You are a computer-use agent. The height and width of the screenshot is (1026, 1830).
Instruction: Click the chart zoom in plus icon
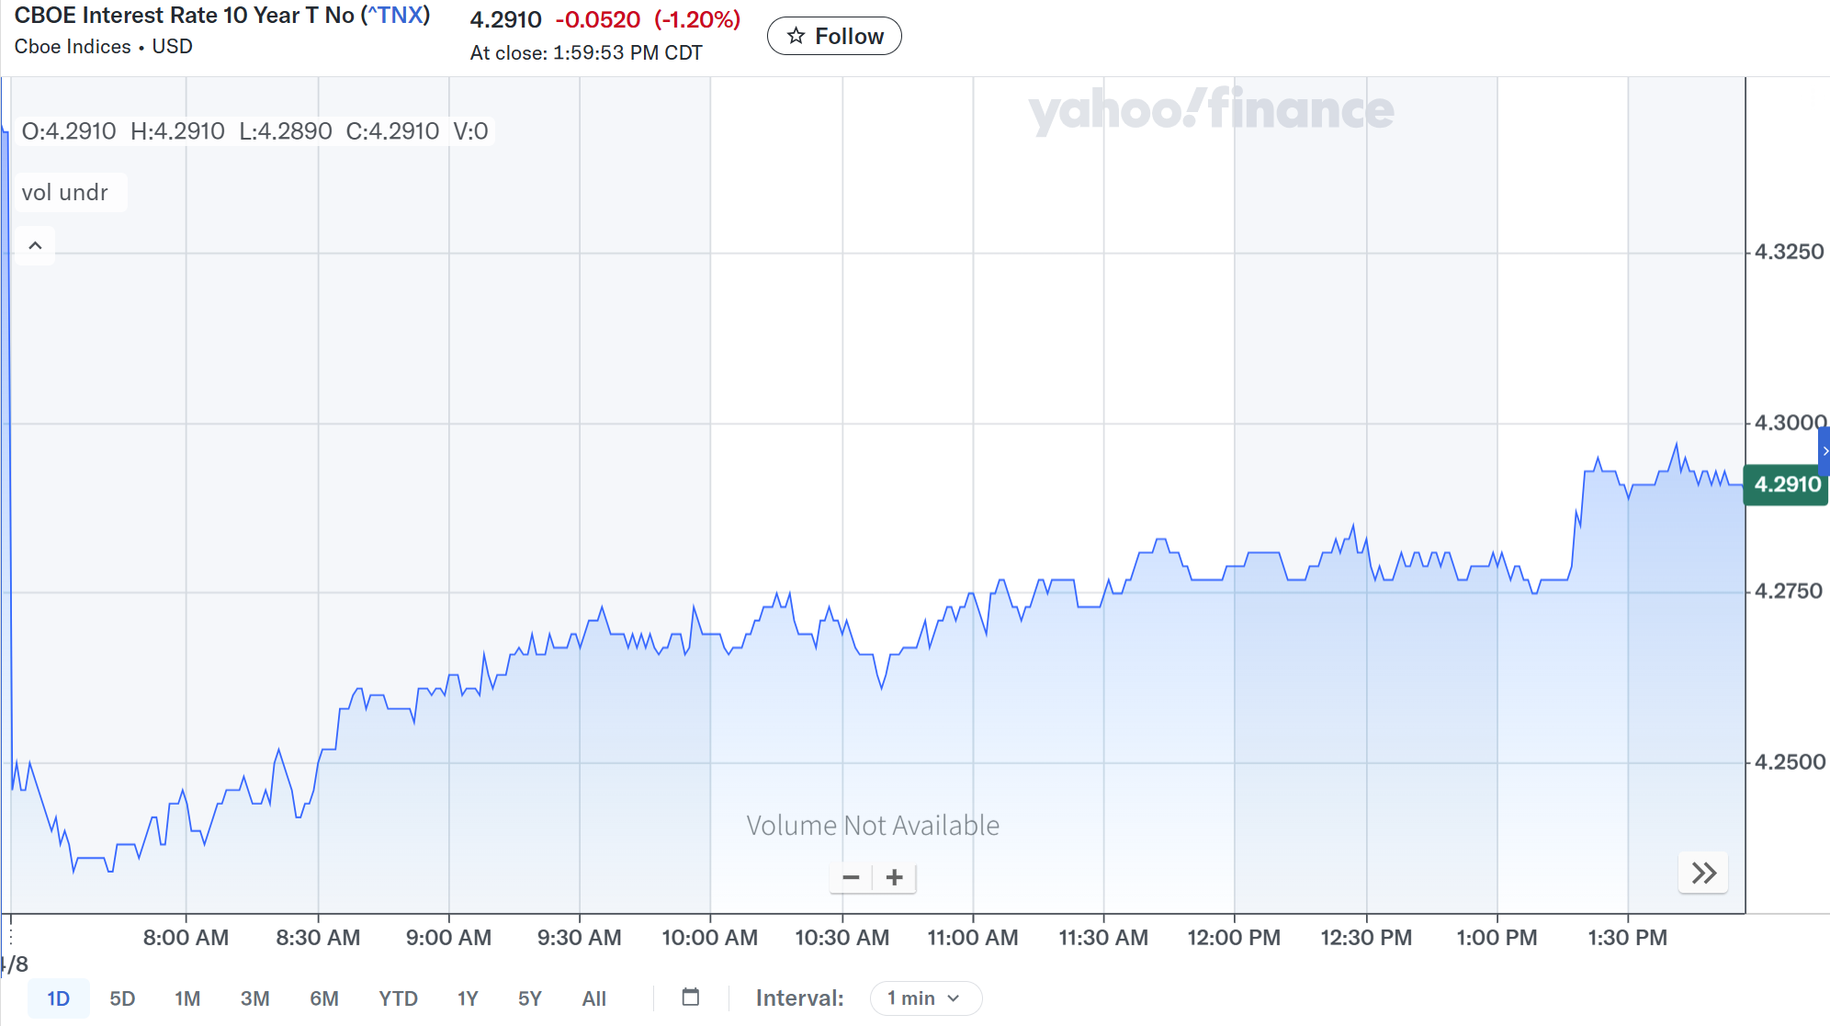[x=894, y=878]
